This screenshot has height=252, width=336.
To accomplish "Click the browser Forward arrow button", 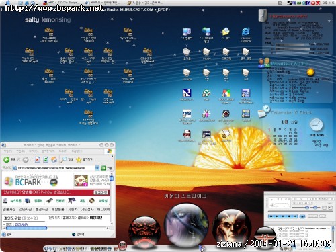I will [26, 159].
